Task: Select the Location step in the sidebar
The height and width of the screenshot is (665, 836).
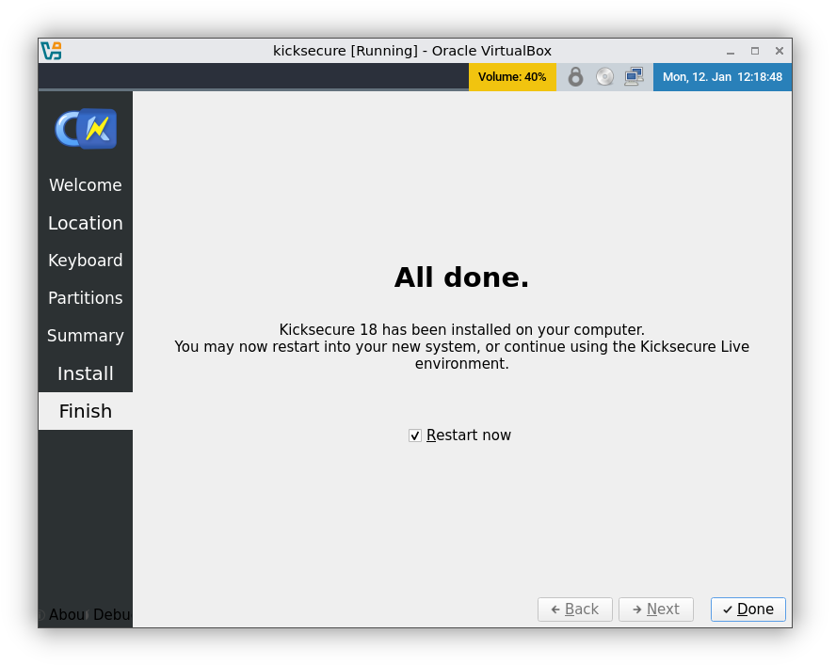Action: 85,223
